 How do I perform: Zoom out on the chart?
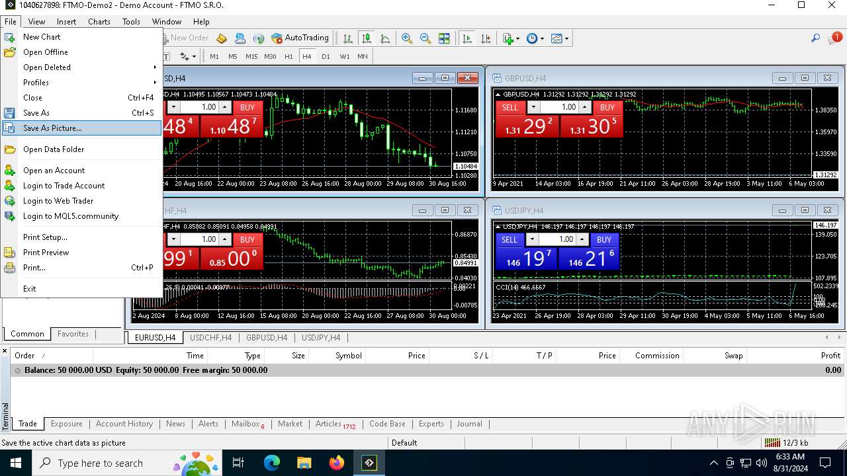coord(425,38)
